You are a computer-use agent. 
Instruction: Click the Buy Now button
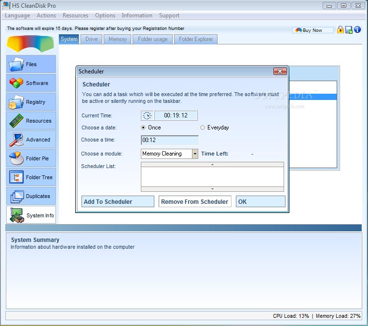coord(313,30)
